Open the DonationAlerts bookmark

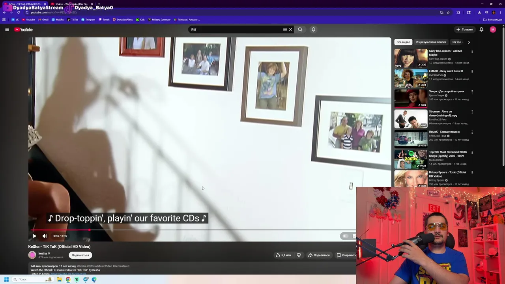[123, 20]
